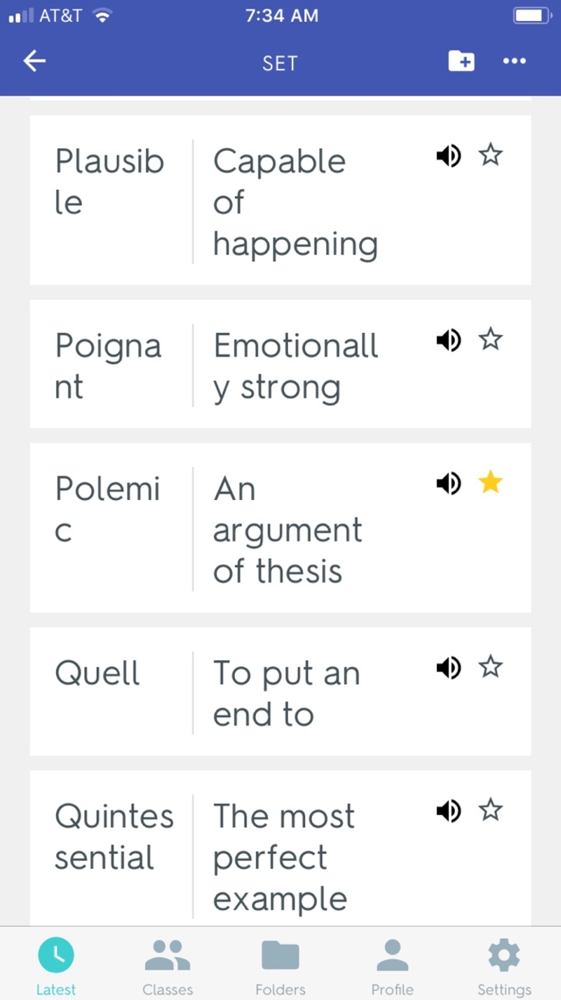
Task: Play audio for the Plausible card
Action: click(x=448, y=155)
